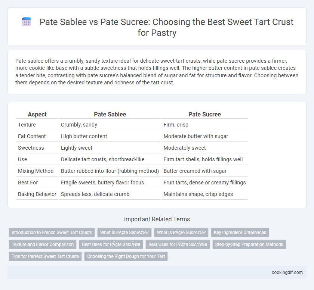Open the Step-by-Step Preparation Methods tag
Image resolution: width=314 pixels, height=290 pixels.
pos(249,244)
